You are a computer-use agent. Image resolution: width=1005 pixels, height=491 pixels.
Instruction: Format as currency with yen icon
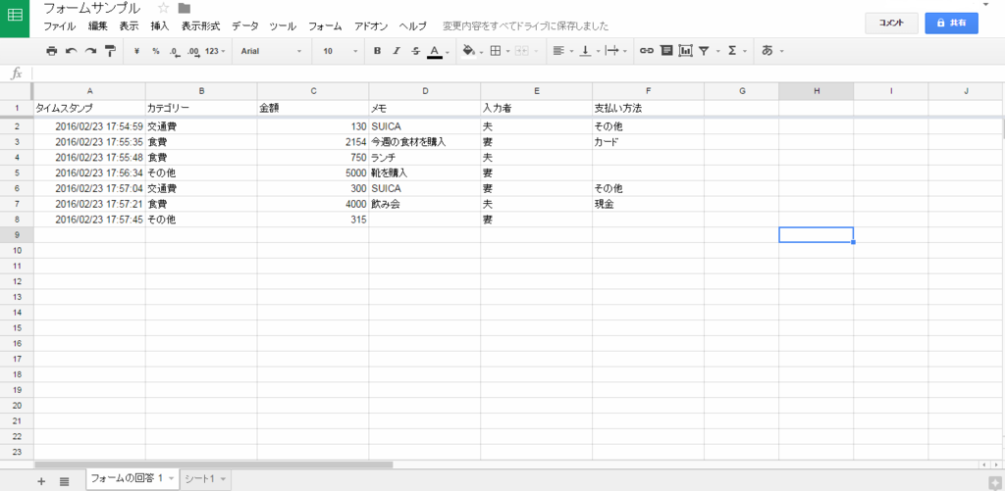(x=136, y=51)
